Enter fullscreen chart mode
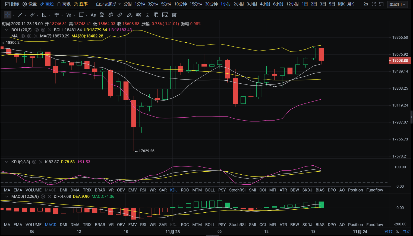Image resolution: width=413 pixels, height=236 pixels. 374,4
